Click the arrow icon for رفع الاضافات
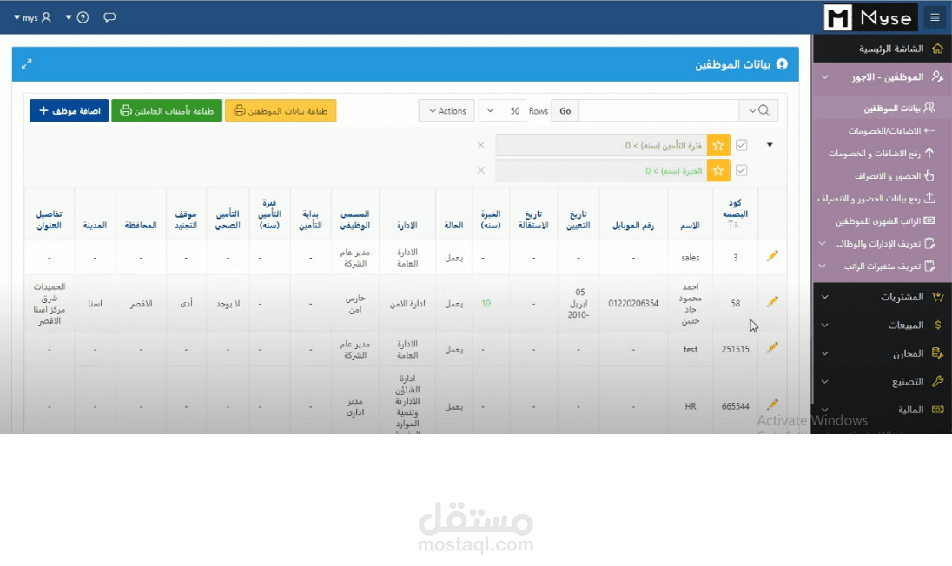The width and height of the screenshot is (952, 566). pos(929,153)
